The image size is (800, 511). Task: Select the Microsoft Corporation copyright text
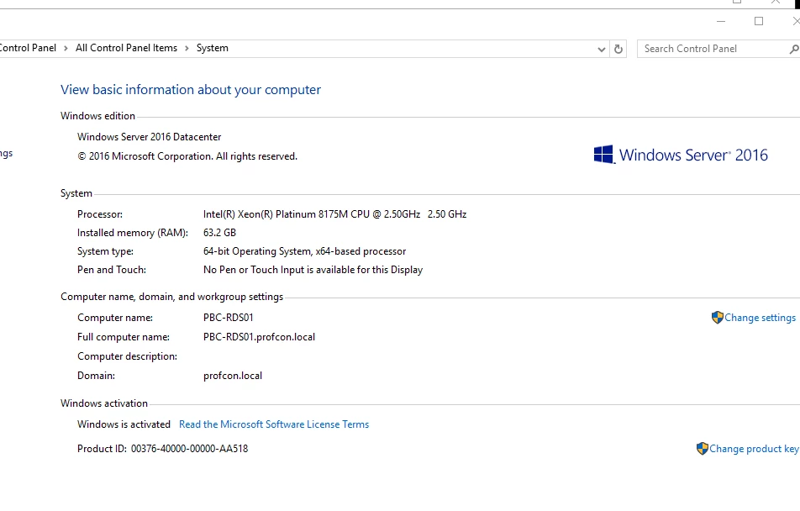[x=187, y=156]
